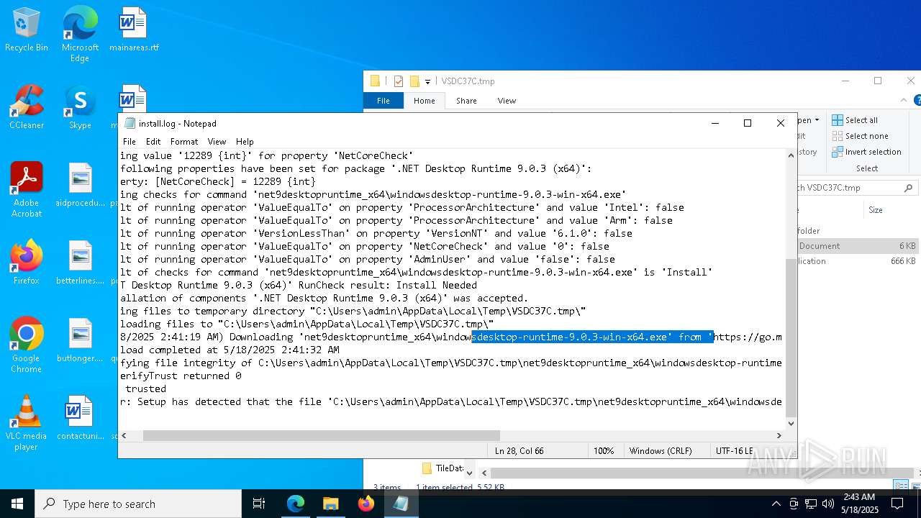Screen dimensions: 921x518
Task: Click the '100%' zoom status in Notepad
Action: pyautogui.click(x=604, y=451)
